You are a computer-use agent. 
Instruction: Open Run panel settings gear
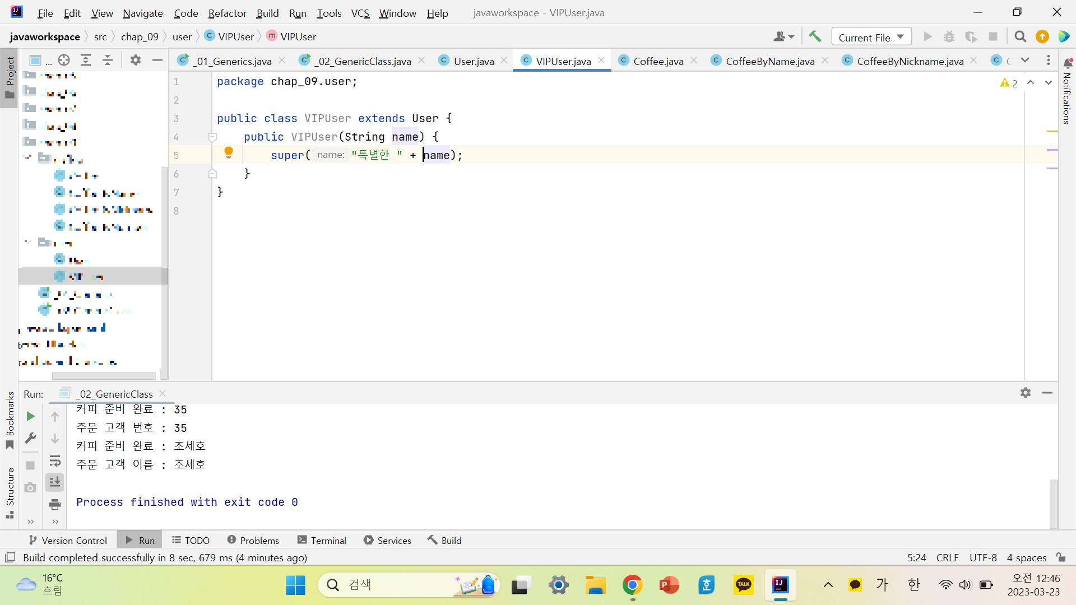(1025, 393)
